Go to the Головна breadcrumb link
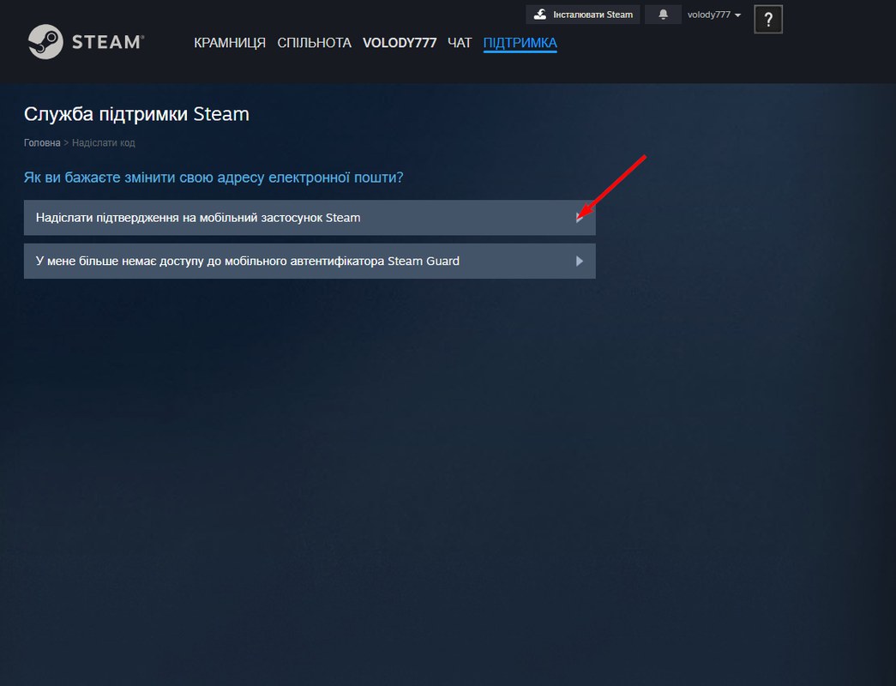 pyautogui.click(x=42, y=143)
